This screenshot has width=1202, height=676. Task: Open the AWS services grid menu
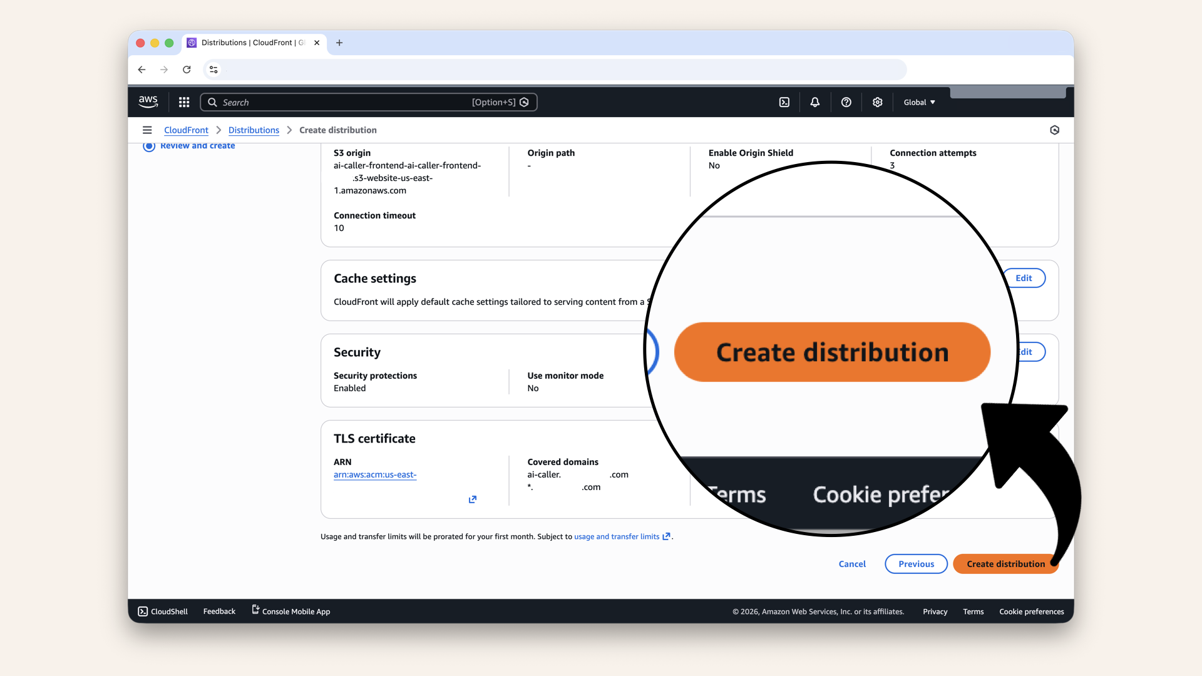(x=183, y=102)
